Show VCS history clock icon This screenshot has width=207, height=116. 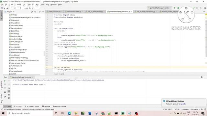(x=197, y=8)
